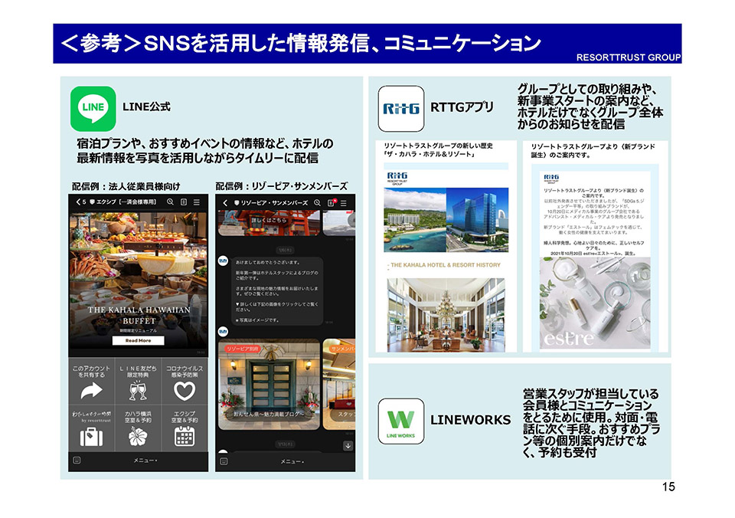735x518 pixels.
Task: Click the RTTG app logo icon
Action: click(x=400, y=108)
